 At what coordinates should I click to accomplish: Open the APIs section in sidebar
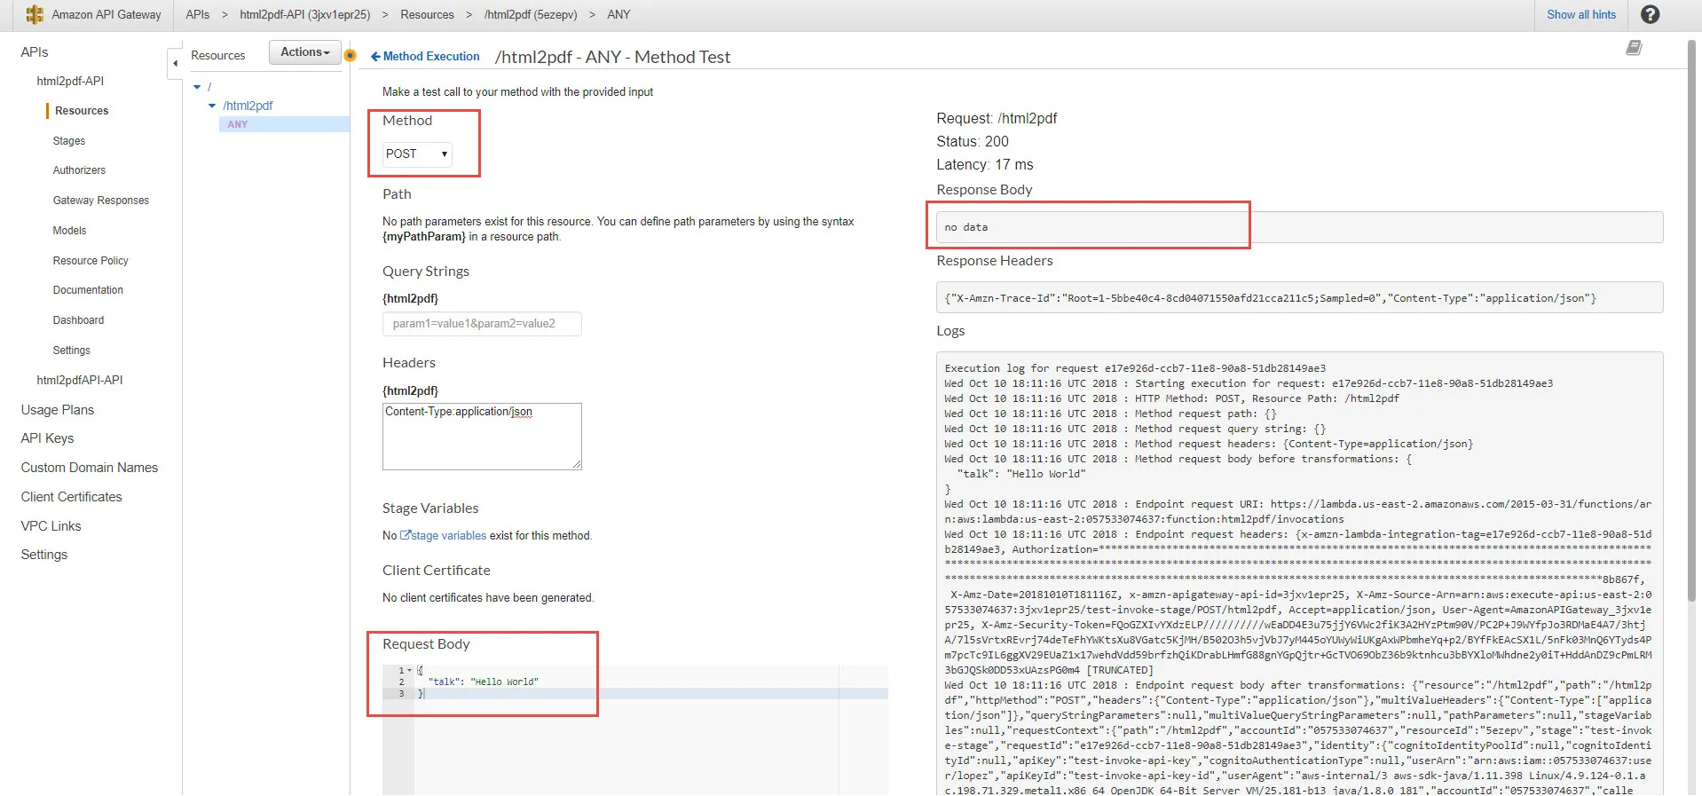35,52
